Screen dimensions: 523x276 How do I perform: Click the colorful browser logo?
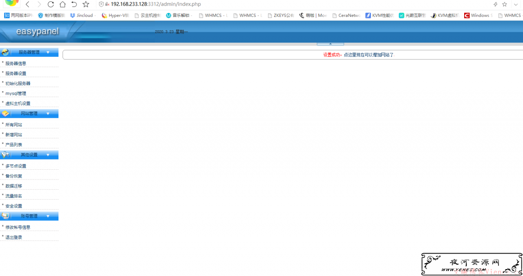[12, 3]
